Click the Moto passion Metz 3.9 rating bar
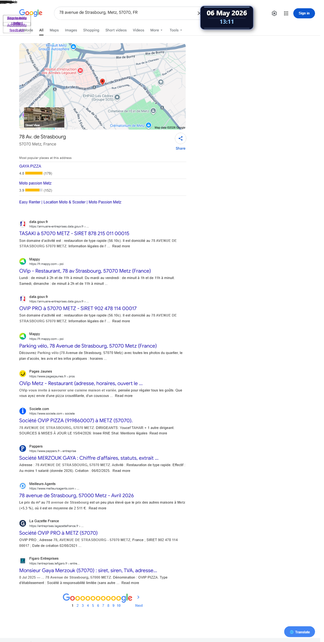This screenshot has height=642, width=324. tap(34, 190)
